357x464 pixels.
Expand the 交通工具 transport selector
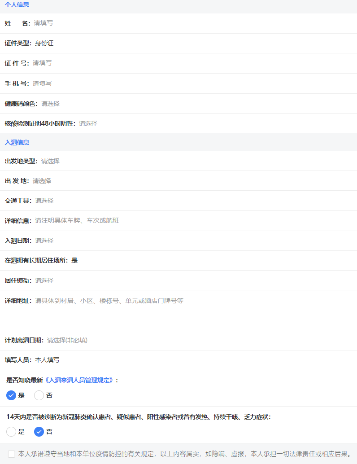pos(179,201)
